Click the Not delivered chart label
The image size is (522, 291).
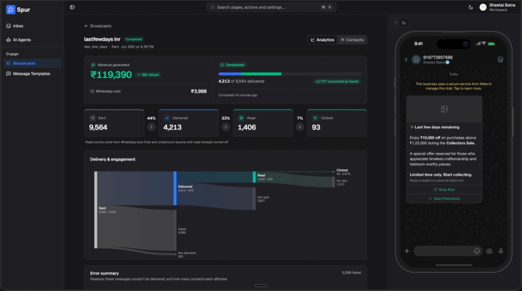[187, 255]
